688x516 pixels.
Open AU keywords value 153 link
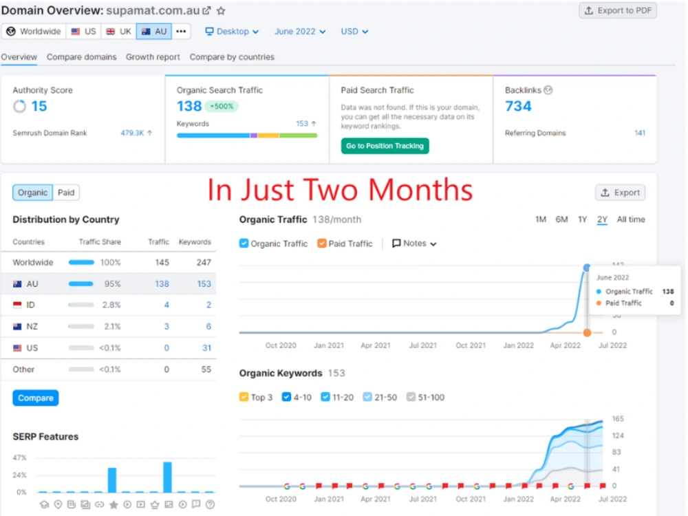pos(204,284)
